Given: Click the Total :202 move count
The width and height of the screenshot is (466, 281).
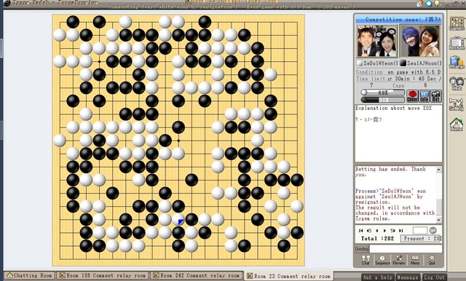Looking at the screenshot, I should [377, 239].
